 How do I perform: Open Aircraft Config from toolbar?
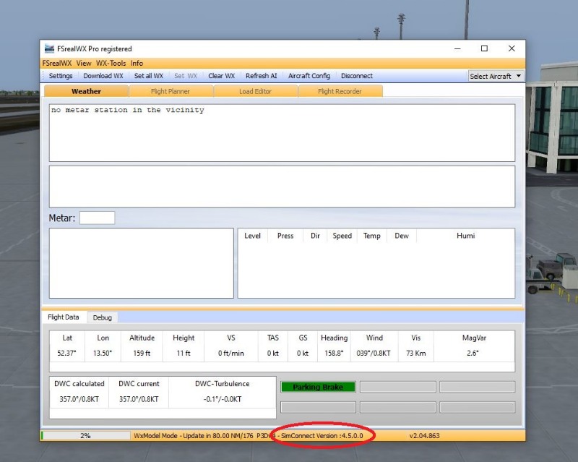pyautogui.click(x=309, y=76)
